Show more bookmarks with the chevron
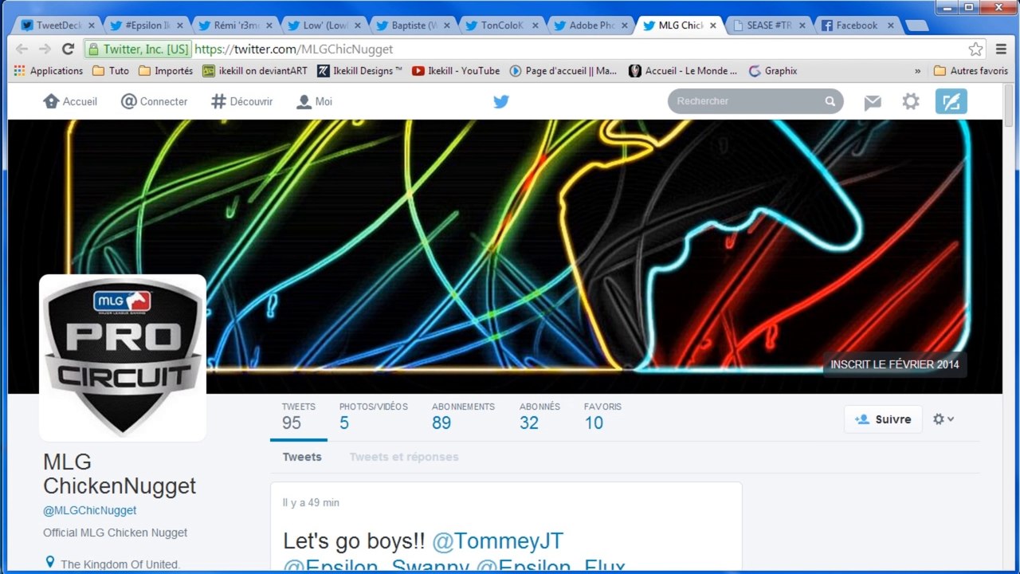The height and width of the screenshot is (574, 1020). tap(917, 71)
